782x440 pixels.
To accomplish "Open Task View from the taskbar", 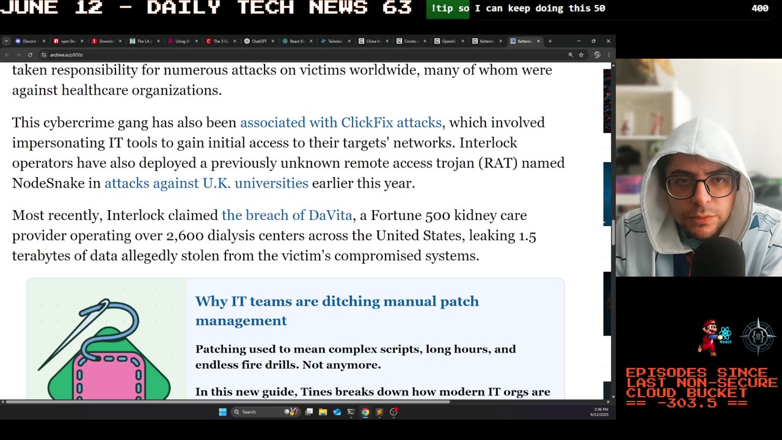I will coord(309,412).
